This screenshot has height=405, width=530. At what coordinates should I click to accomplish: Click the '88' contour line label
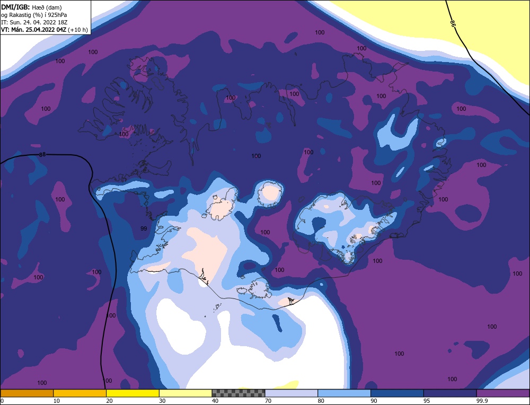coord(42,154)
